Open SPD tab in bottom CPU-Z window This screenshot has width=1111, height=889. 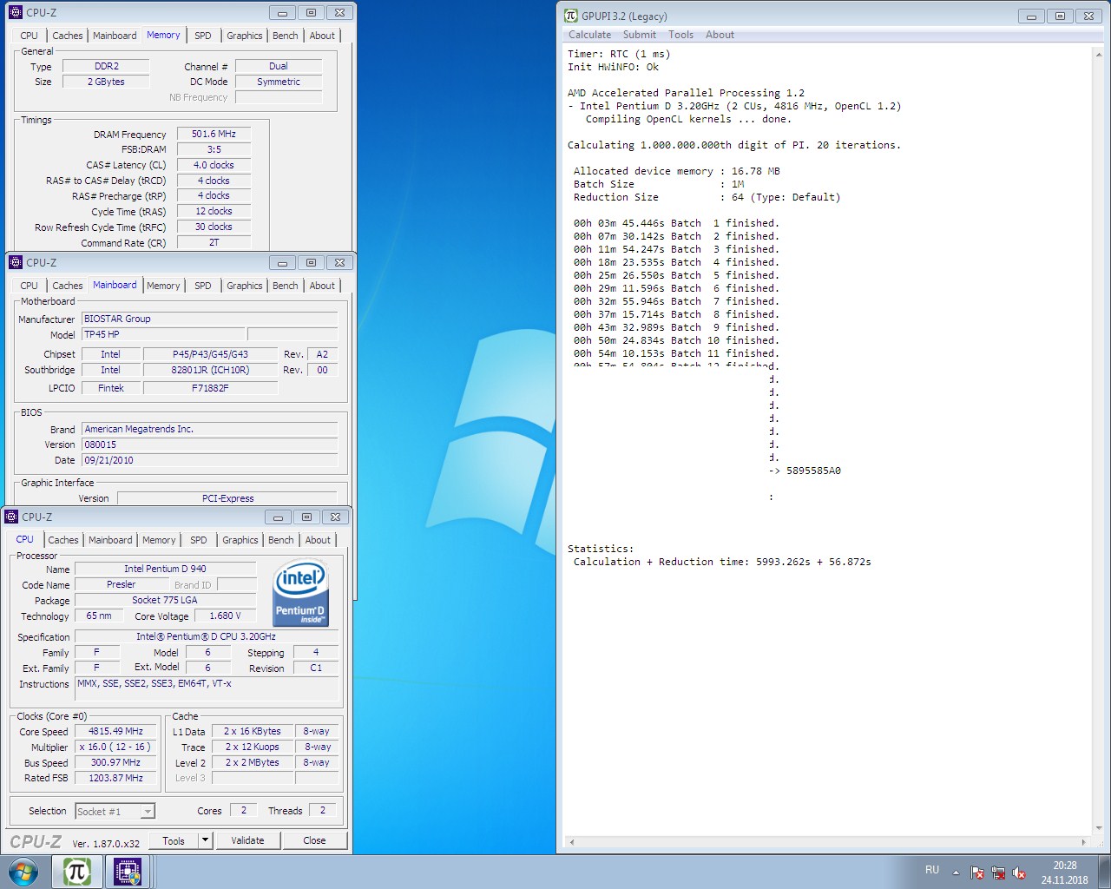click(x=199, y=540)
